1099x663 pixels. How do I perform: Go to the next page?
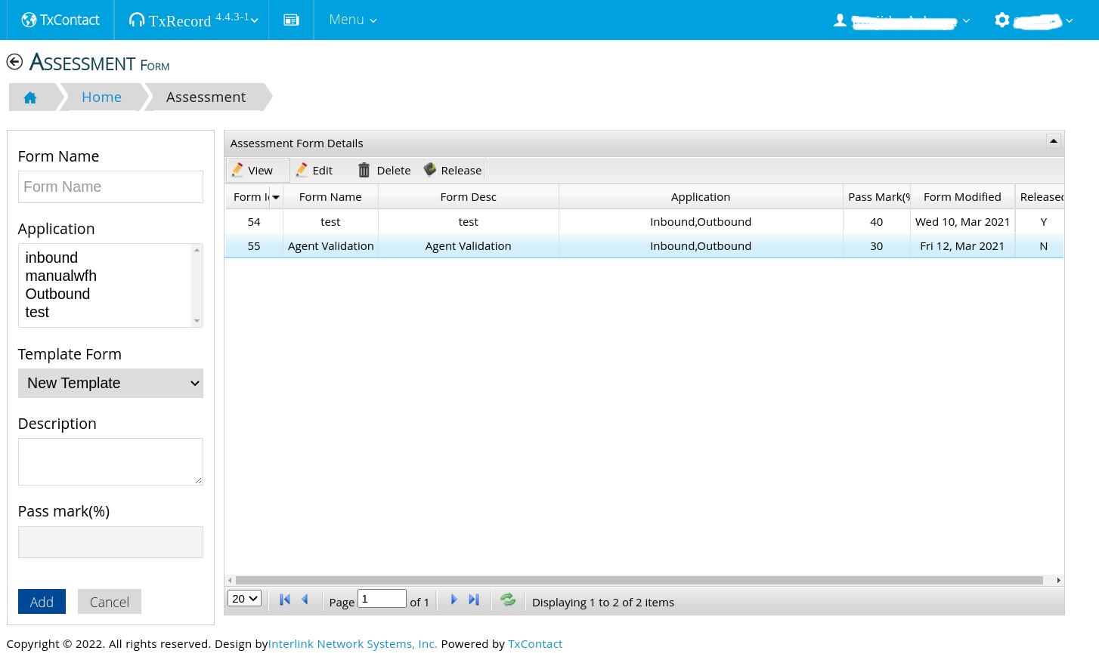tap(454, 600)
